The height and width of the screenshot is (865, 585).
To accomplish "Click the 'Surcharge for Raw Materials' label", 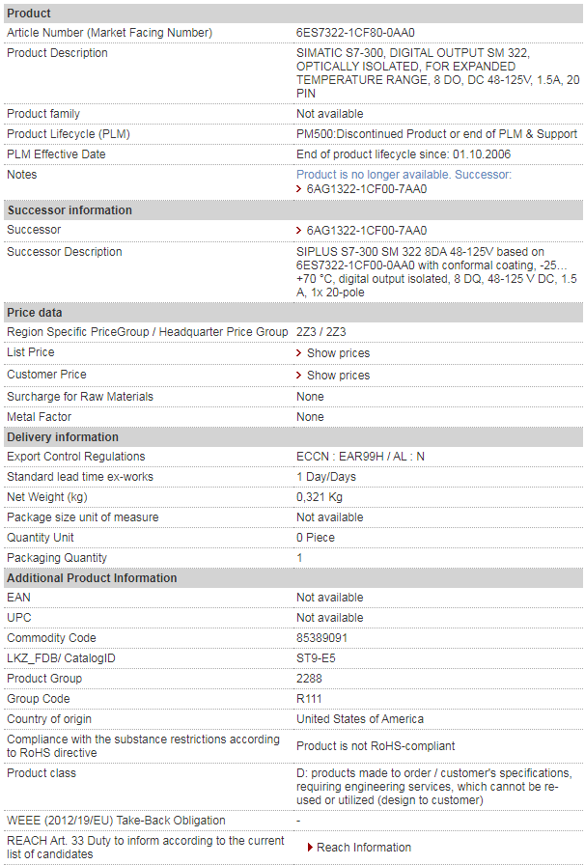I will 80,397.
